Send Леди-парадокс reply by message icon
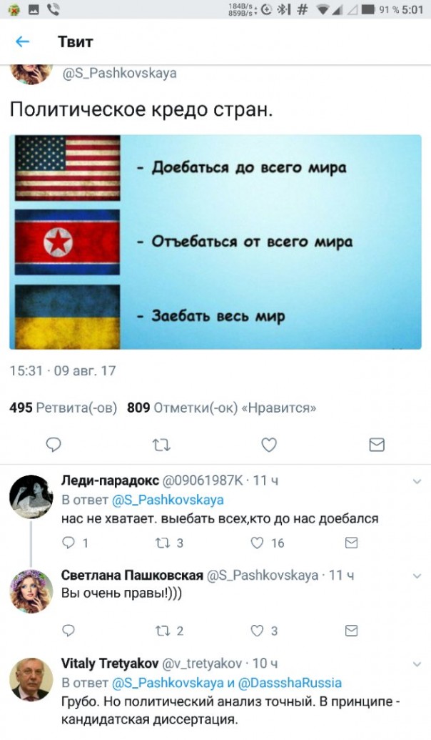The image size is (431, 740). point(351,543)
